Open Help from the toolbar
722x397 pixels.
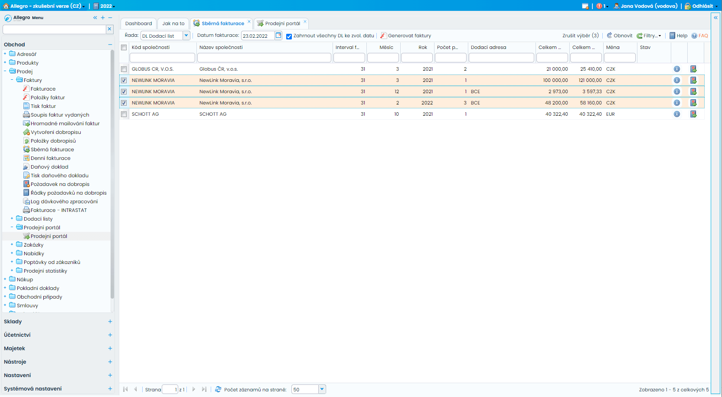tap(679, 36)
